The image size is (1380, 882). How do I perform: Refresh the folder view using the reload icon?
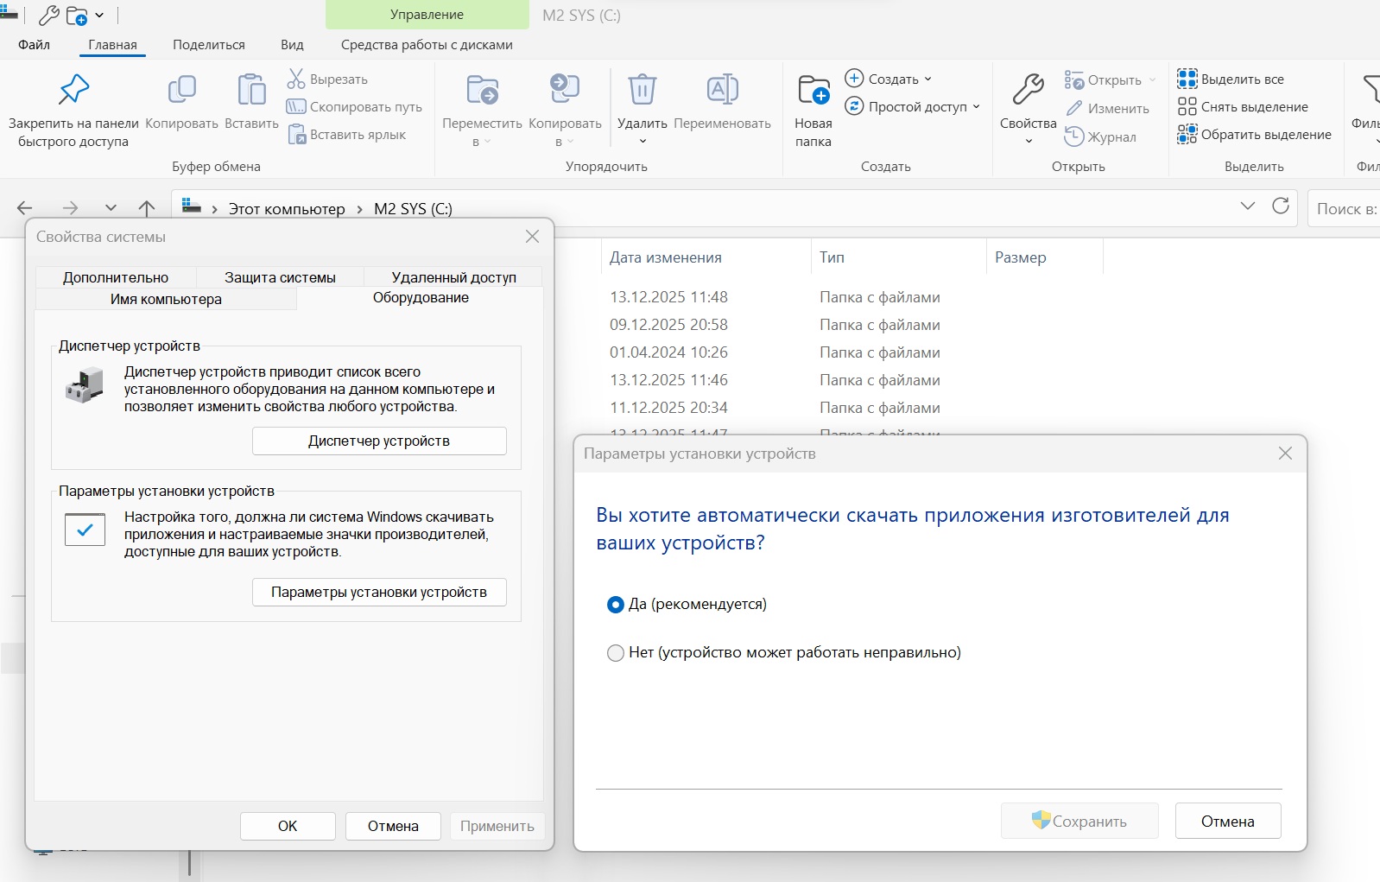[1280, 206]
